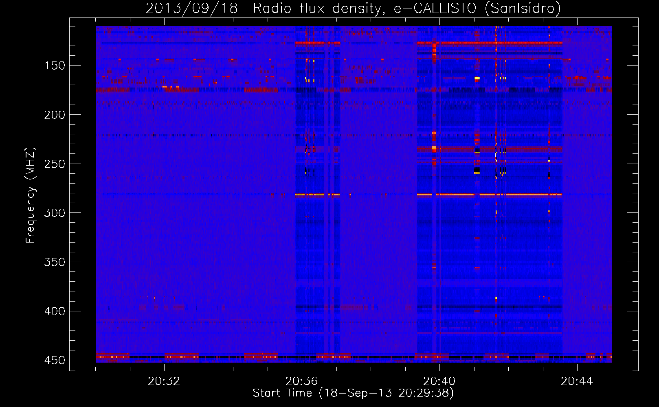Click the 250 frequency tick label
The height and width of the screenshot is (407, 659).
coord(55,164)
